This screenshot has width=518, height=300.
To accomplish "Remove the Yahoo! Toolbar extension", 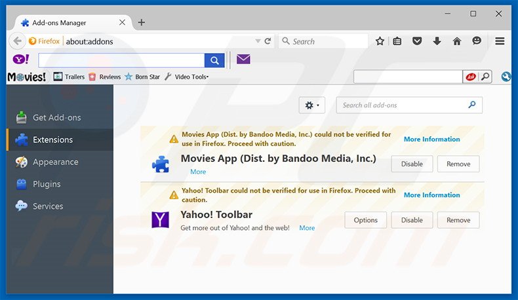I will pyautogui.click(x=458, y=220).
